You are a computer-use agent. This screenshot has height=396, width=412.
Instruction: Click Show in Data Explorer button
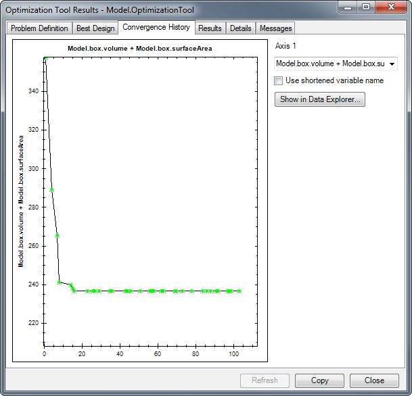pyautogui.click(x=321, y=99)
